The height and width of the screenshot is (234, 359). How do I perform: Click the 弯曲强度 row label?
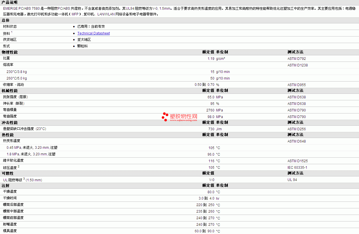pyautogui.click(x=10, y=116)
